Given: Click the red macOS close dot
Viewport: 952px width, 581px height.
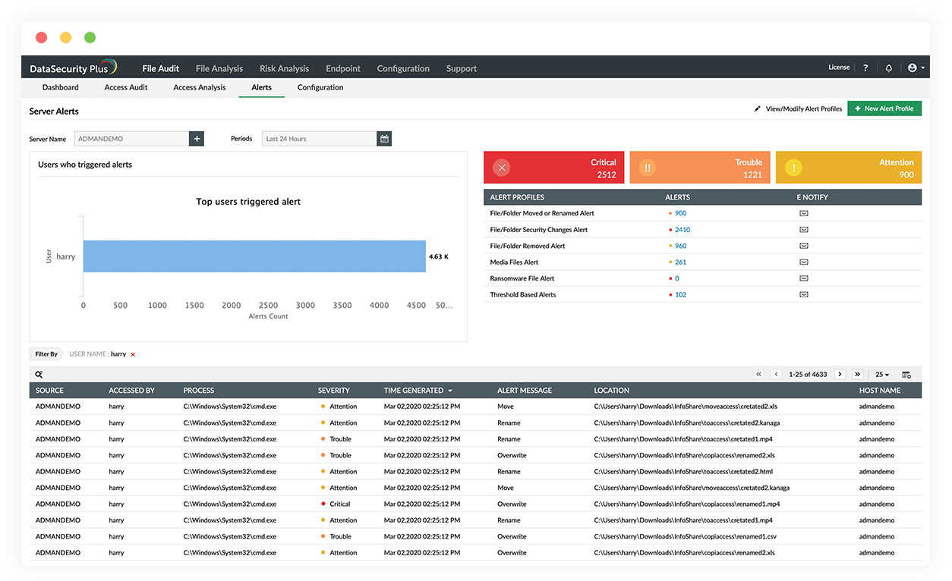Looking at the screenshot, I should point(42,37).
